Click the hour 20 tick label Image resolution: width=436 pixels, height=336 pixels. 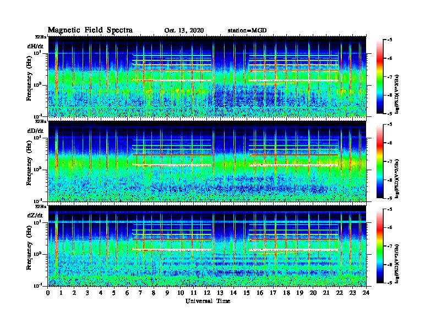313,293
